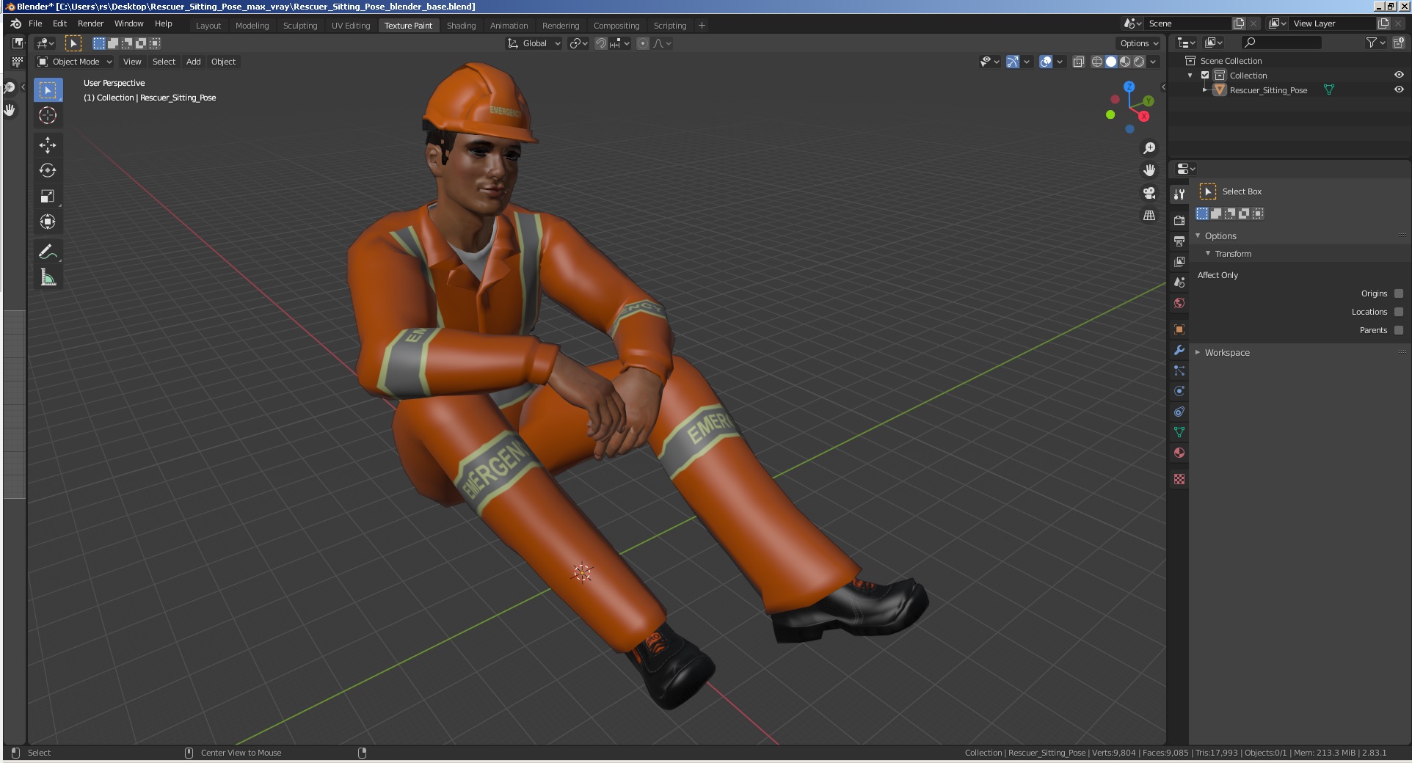Expand Rescuer_Sitting_Pose in outliner

pyautogui.click(x=1205, y=90)
